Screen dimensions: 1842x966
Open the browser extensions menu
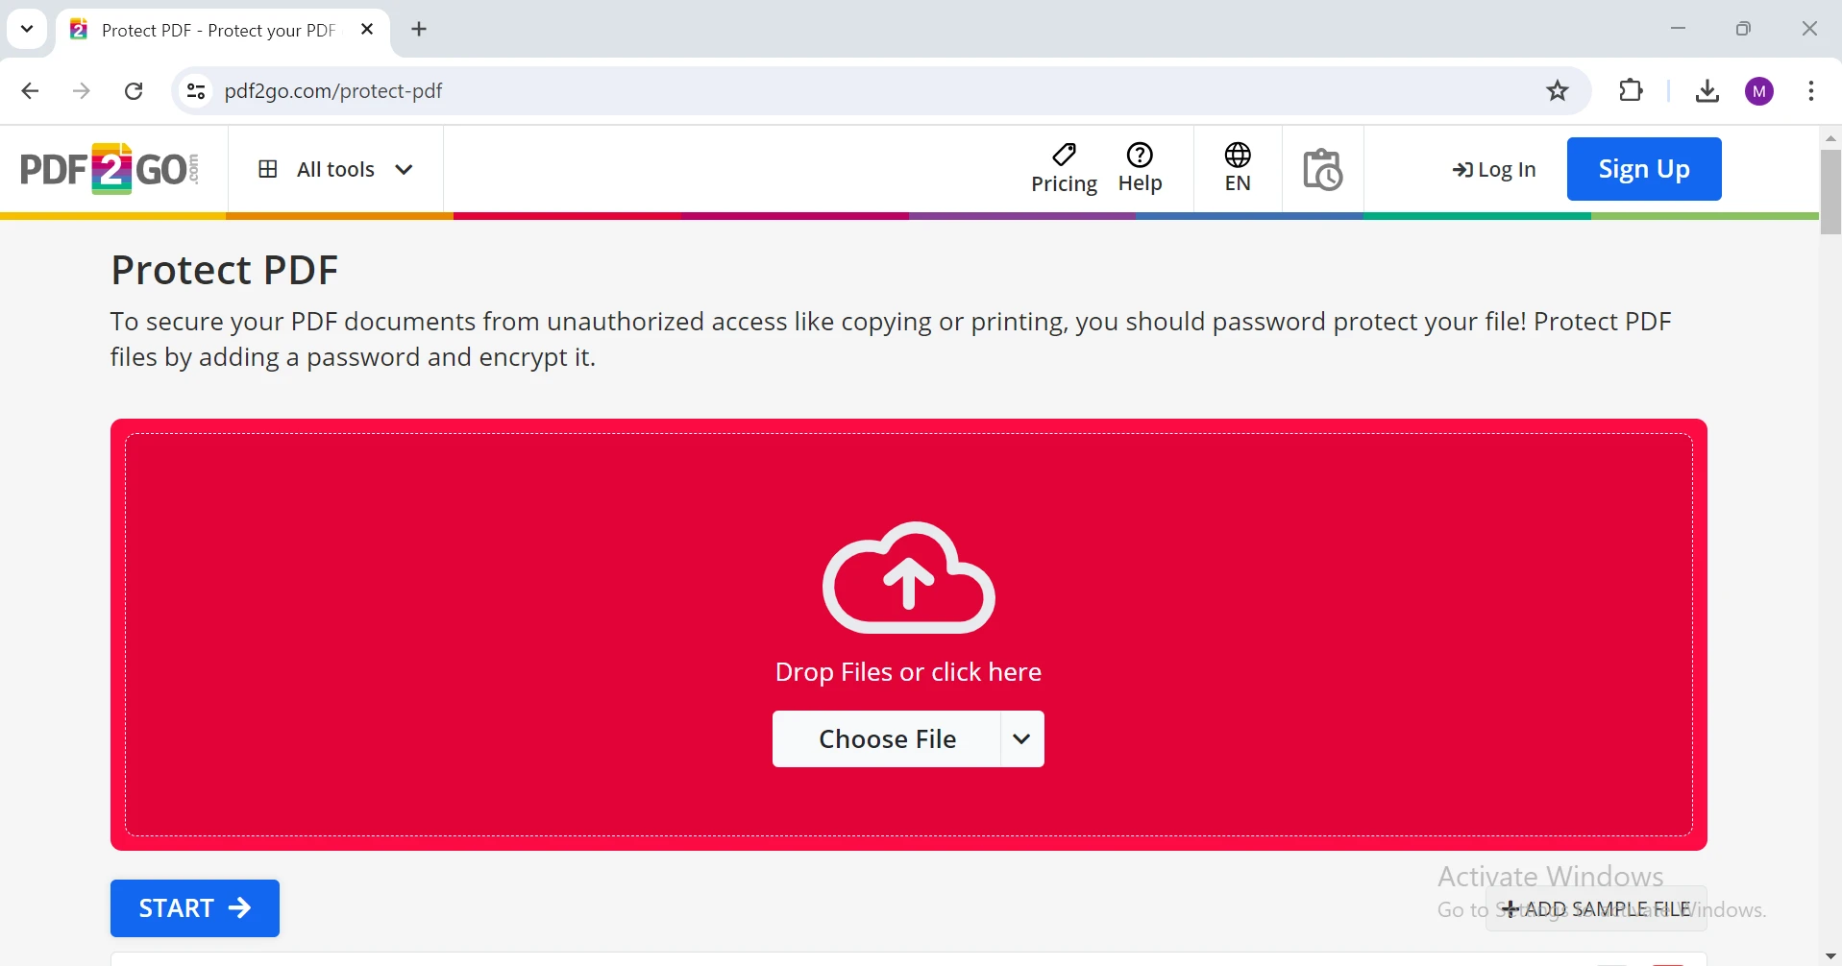click(x=1632, y=91)
